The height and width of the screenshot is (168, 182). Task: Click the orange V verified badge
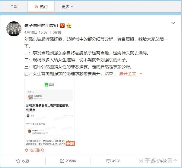tap(62, 26)
